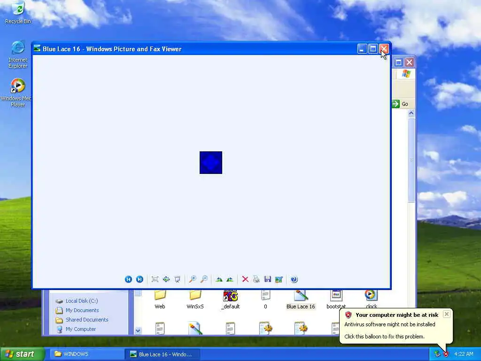
Task: Click the Explorer vertical scrollbar thumb
Action: (x=411, y=160)
